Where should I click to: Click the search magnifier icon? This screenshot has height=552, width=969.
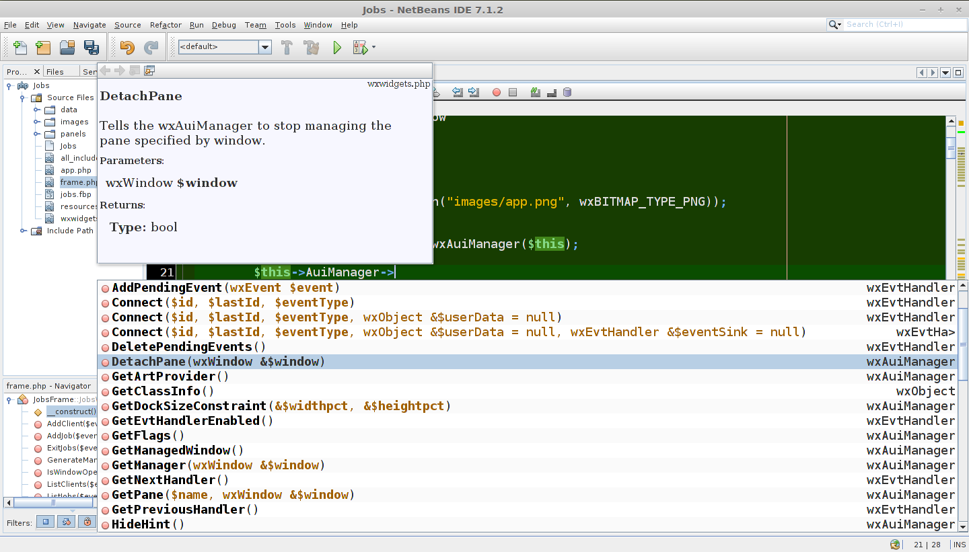834,24
